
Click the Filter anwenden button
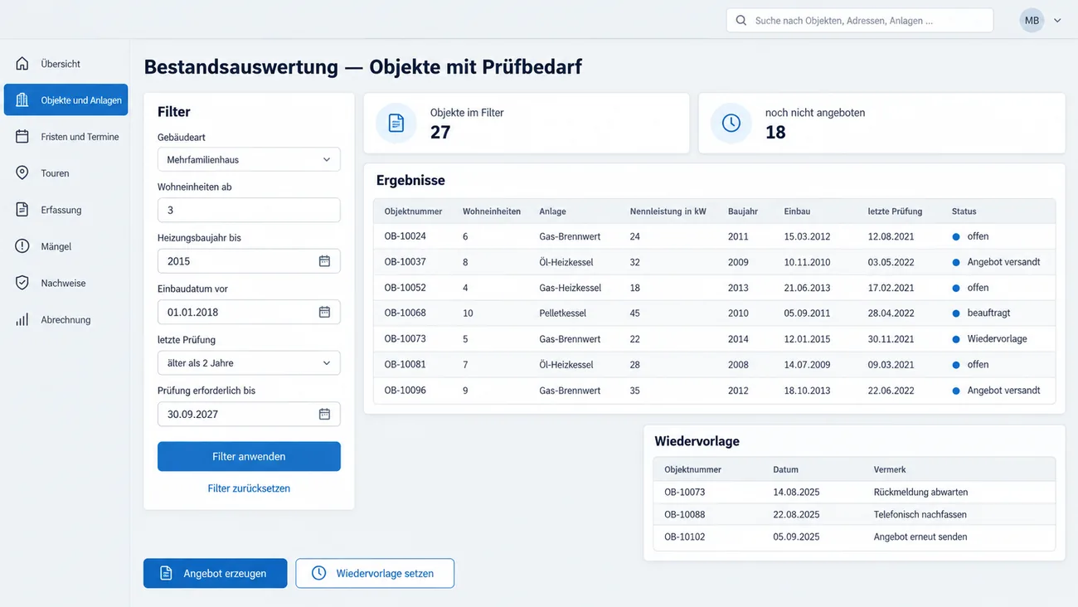(249, 457)
